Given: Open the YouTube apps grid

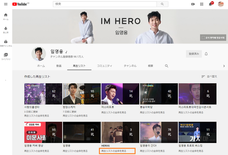Looking at the screenshot, I should (x=202, y=4).
